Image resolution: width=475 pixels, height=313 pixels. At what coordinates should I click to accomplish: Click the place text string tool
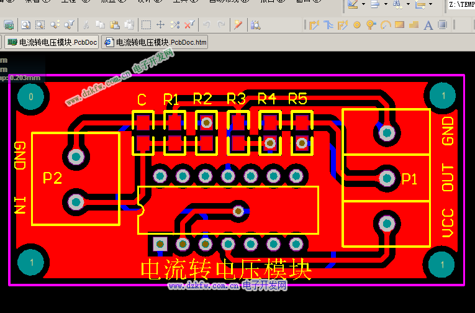pos(427,25)
